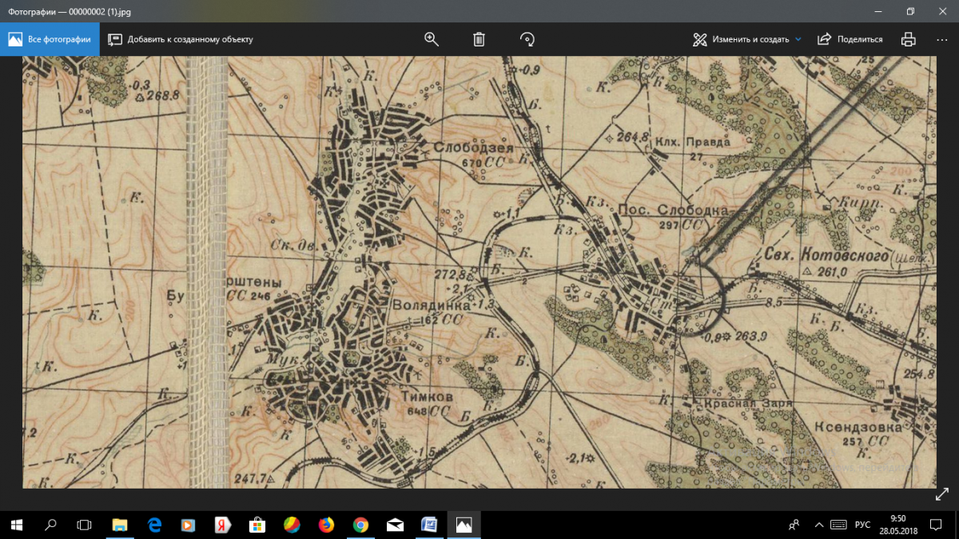Show hidden tray icons chevron
The image size is (959, 539).
818,525
